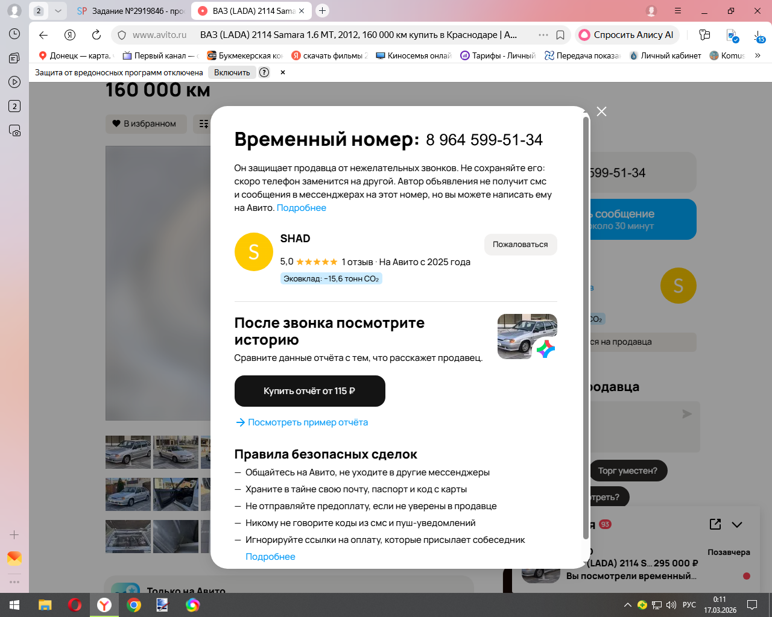Expand the tab group dropdown arrow
This screenshot has height=617, width=772.
(x=58, y=11)
